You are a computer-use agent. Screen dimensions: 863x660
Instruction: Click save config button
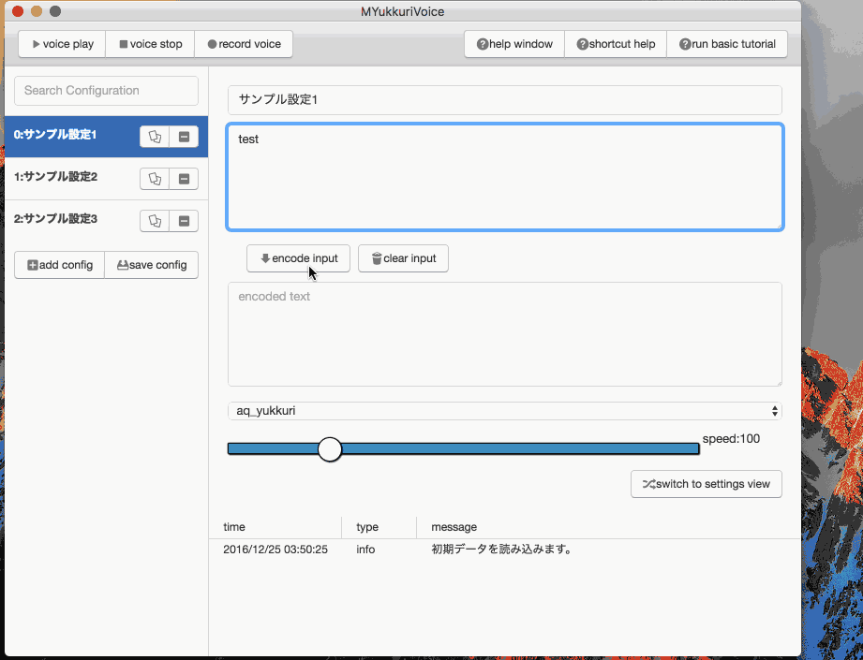(152, 265)
